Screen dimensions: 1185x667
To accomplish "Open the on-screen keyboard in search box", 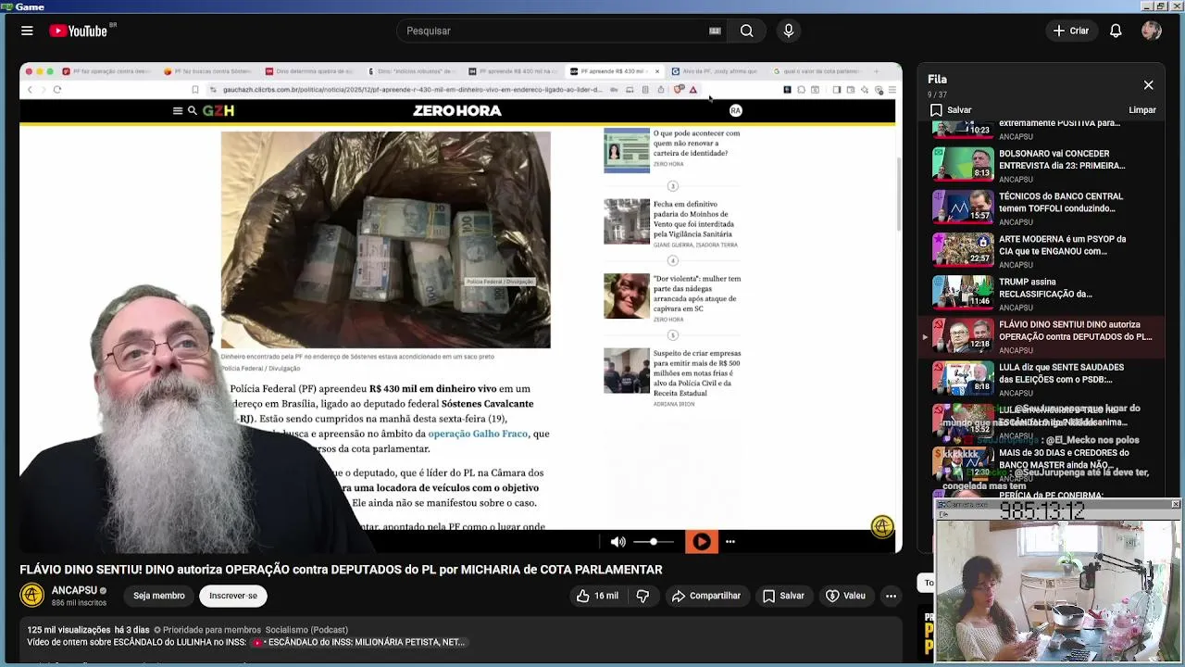I will [x=715, y=31].
